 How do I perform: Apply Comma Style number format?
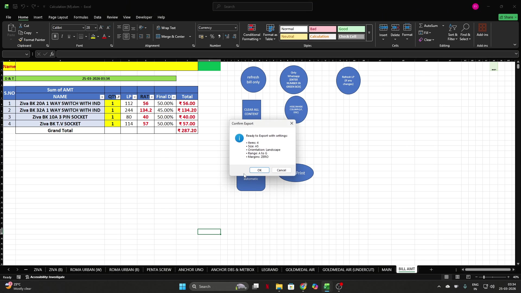pos(219,36)
